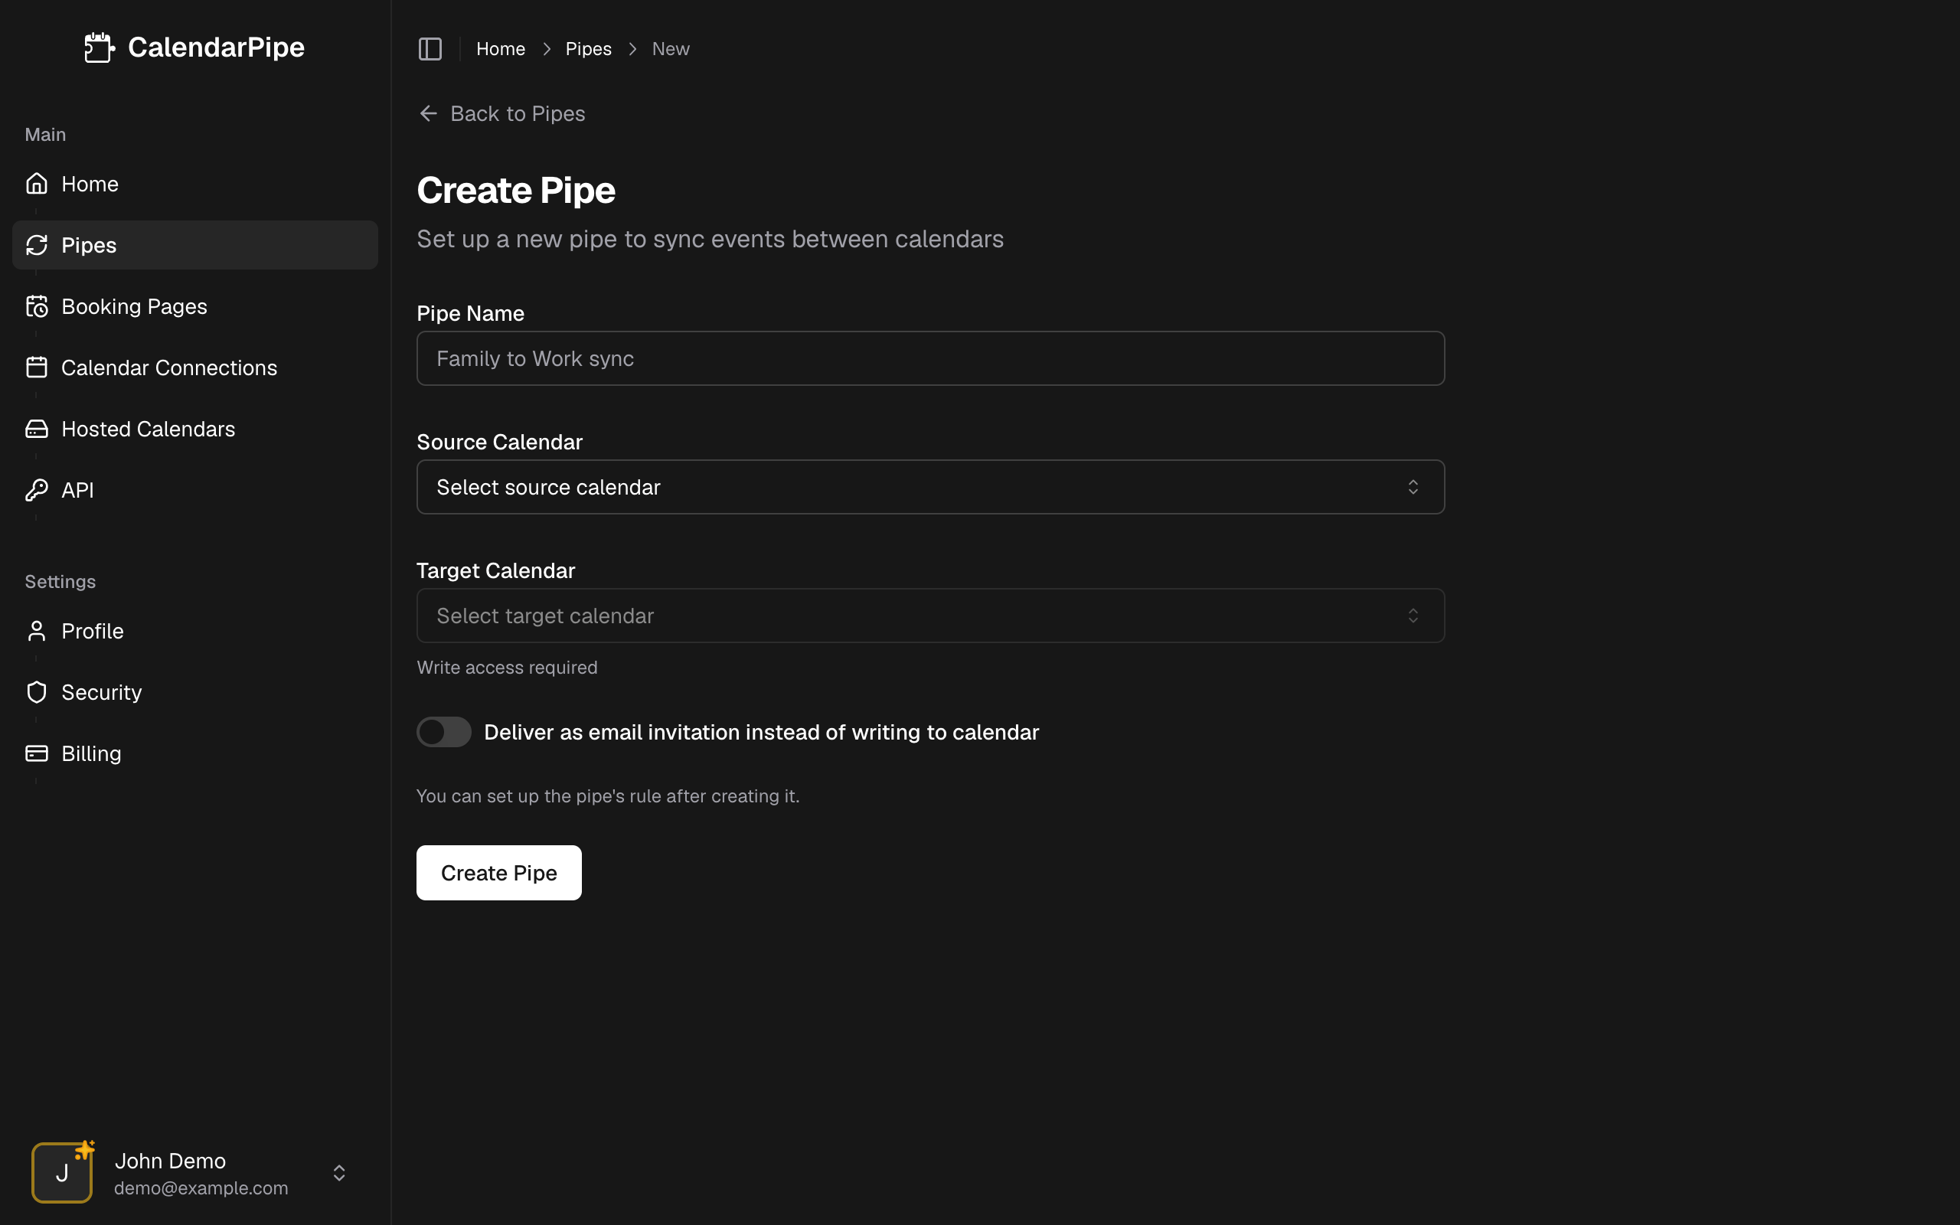This screenshot has width=1960, height=1225.
Task: Click the Billing credit card icon
Action: point(37,753)
